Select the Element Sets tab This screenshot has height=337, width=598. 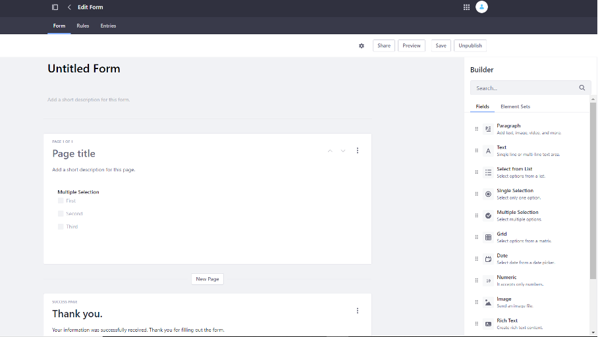tap(515, 107)
